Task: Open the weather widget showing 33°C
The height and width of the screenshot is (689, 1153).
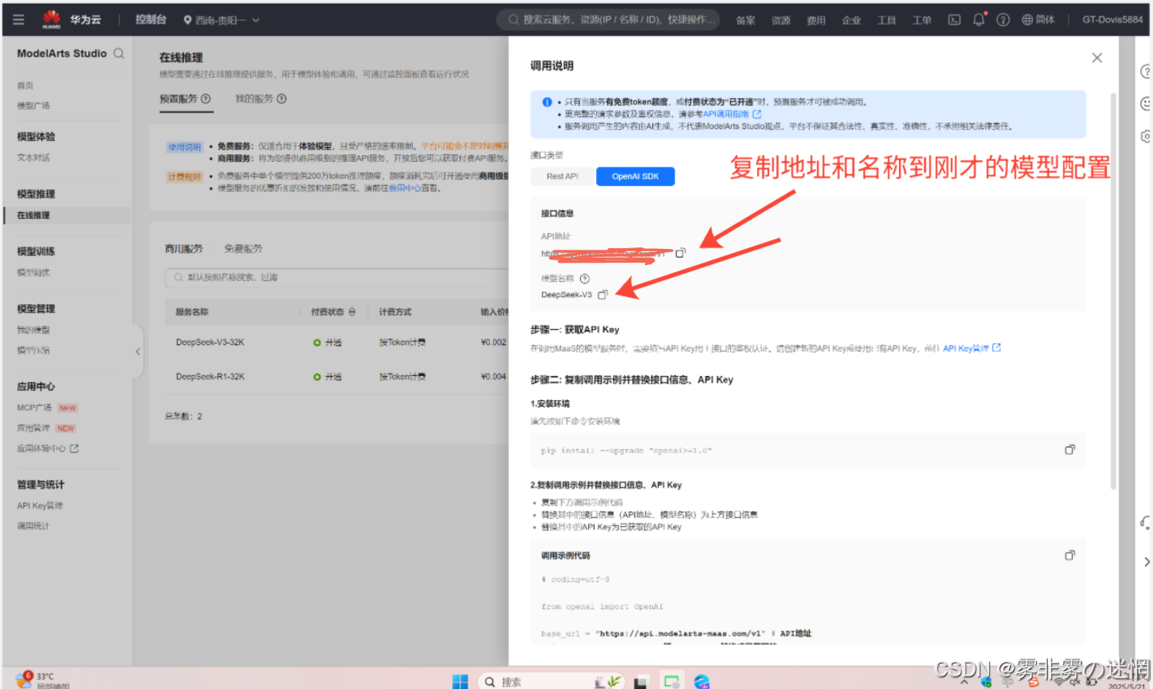Action: click(x=42, y=680)
